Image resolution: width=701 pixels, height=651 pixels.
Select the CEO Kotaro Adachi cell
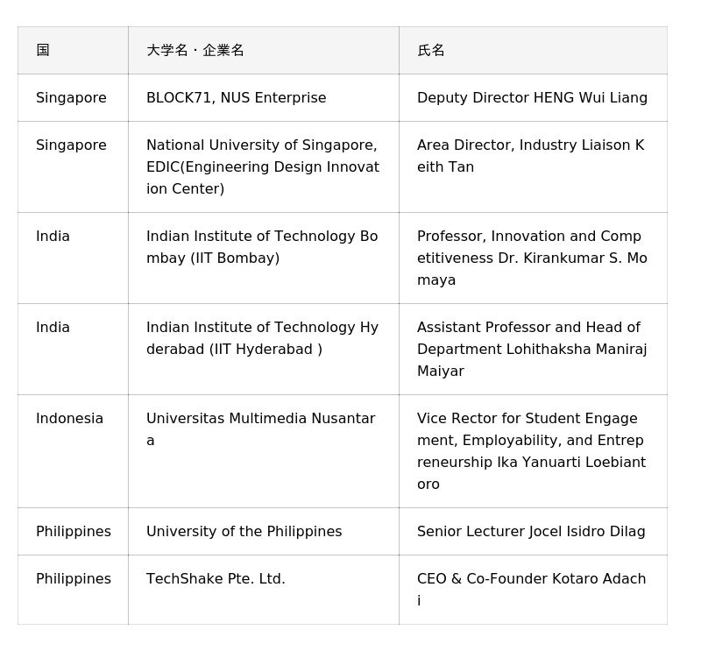coord(531,590)
